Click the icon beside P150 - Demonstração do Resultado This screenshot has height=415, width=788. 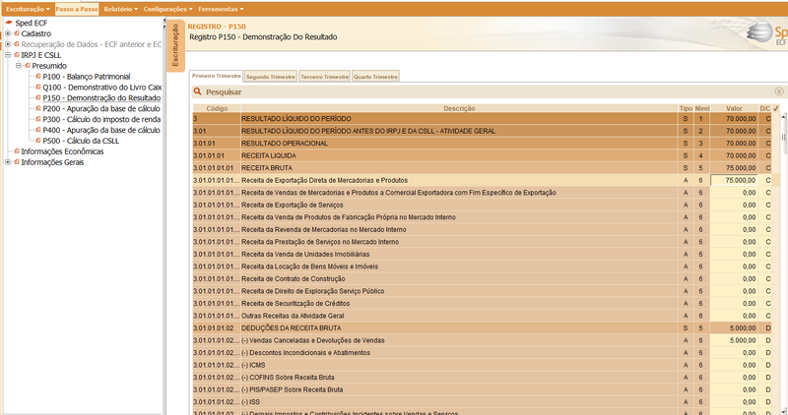[x=38, y=98]
